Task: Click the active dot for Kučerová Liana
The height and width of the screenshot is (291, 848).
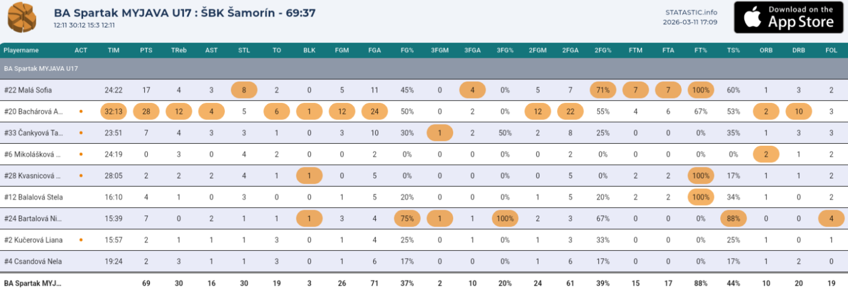Action: point(81,240)
